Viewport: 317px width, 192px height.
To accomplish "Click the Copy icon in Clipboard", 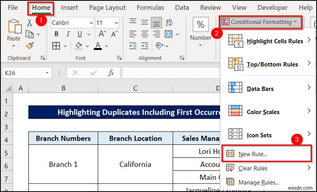I will click(29, 34).
